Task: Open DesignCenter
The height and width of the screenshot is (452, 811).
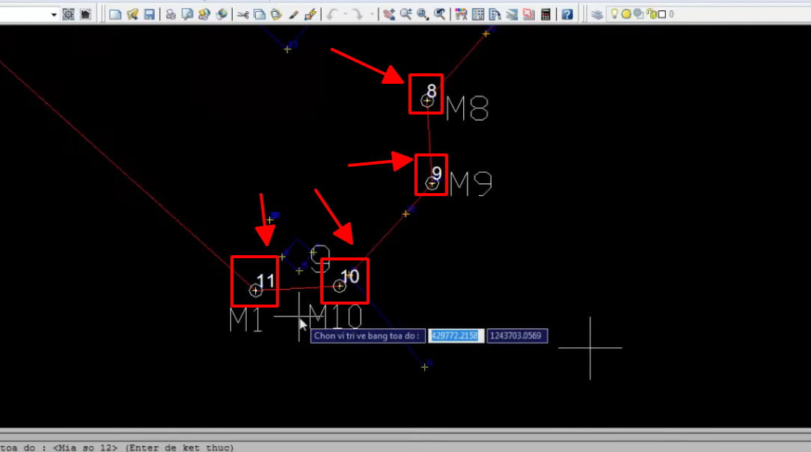Action: (x=478, y=14)
